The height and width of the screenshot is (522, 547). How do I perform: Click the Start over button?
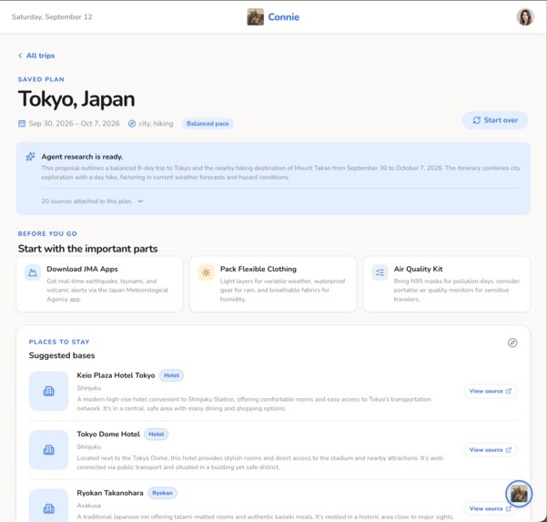coord(495,120)
